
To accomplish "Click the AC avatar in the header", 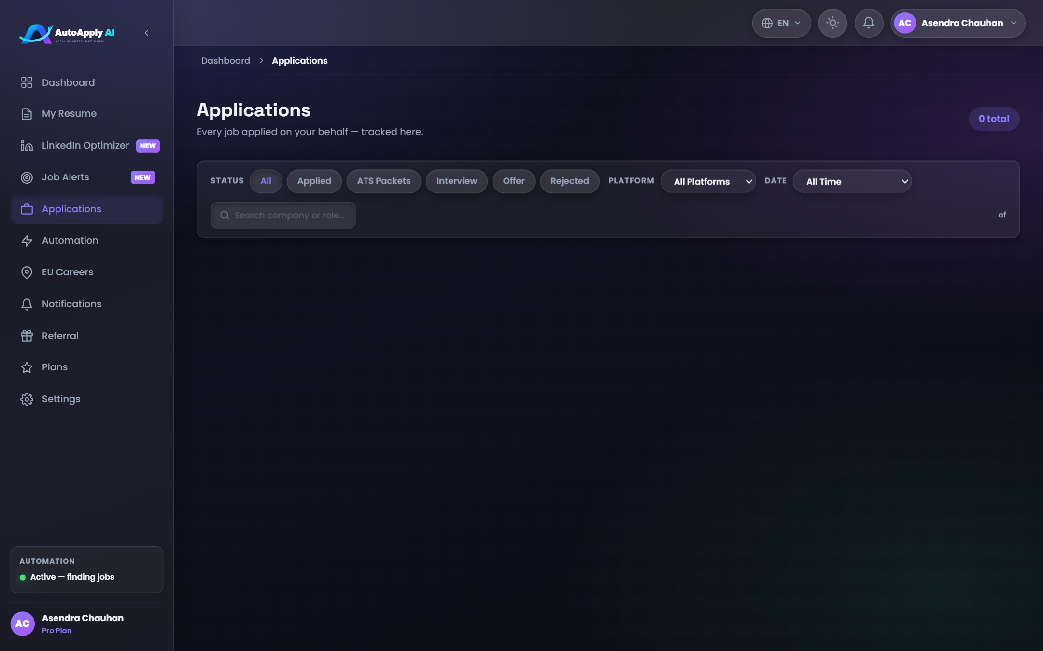I will tap(905, 23).
